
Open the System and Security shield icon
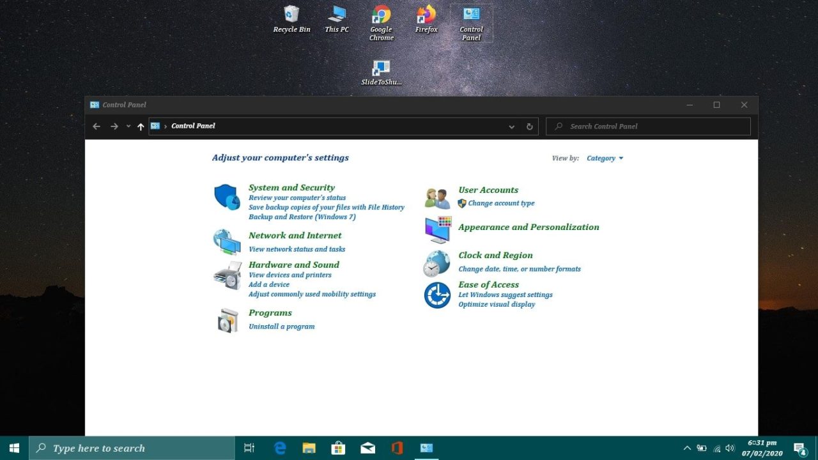pos(227,197)
